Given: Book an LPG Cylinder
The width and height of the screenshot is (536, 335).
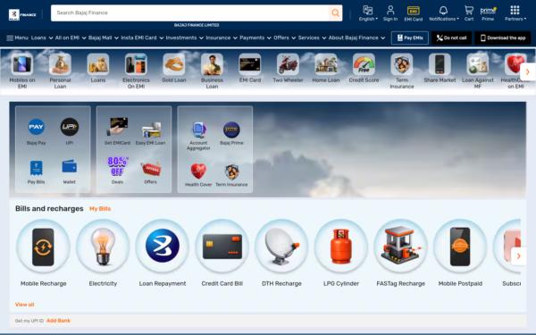Looking at the screenshot, I should click(x=341, y=247).
